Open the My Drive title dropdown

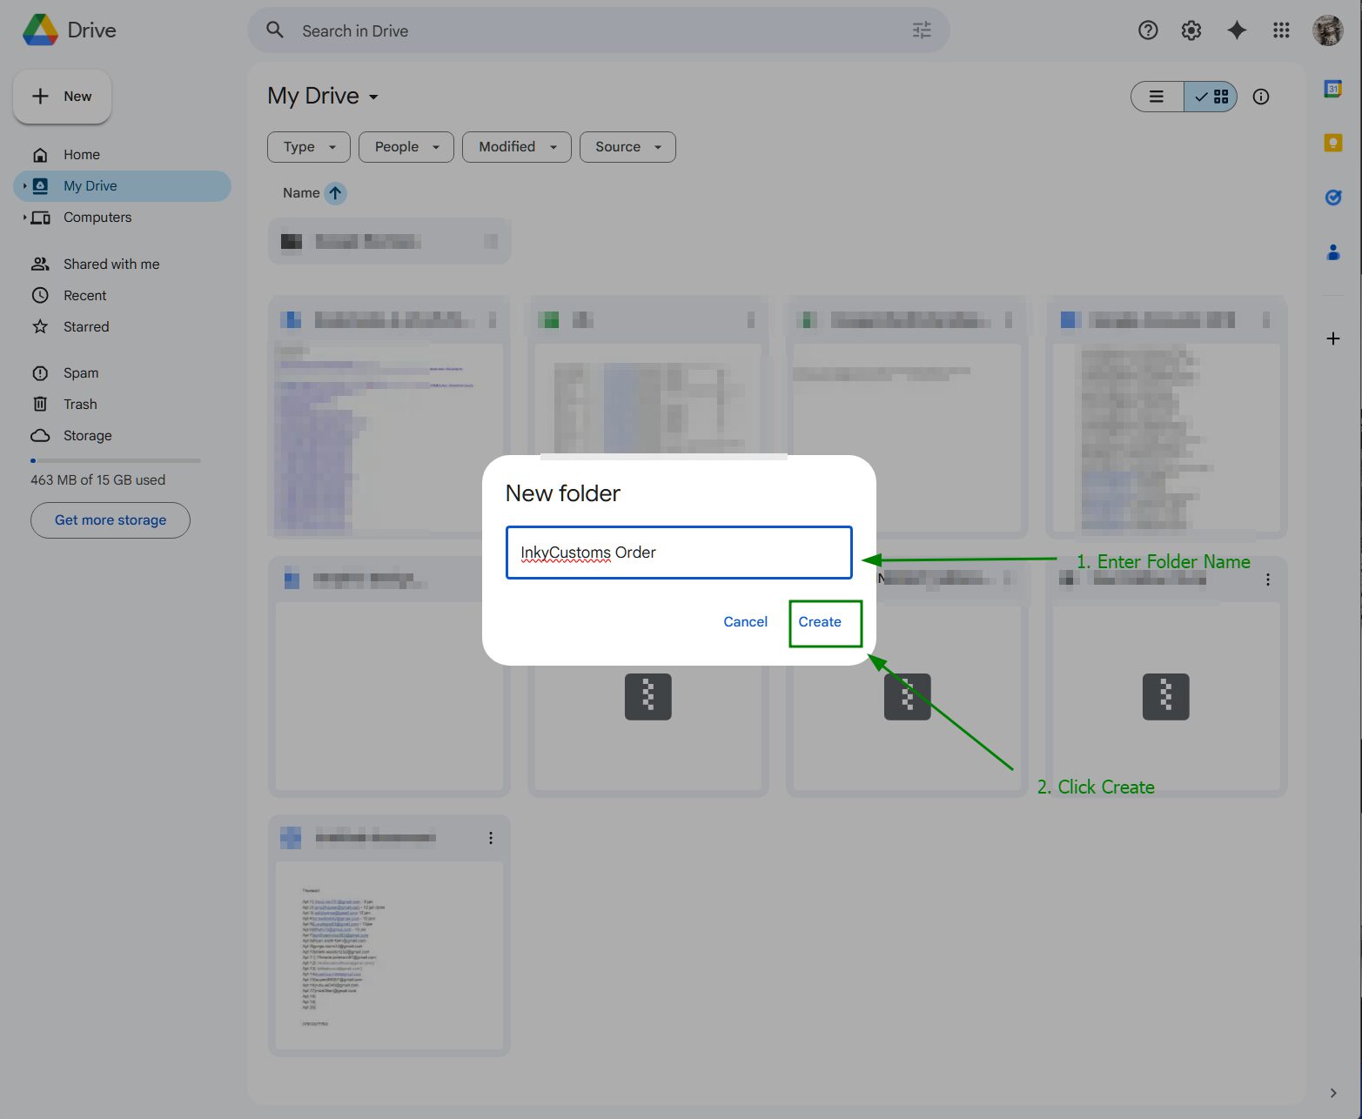click(323, 96)
